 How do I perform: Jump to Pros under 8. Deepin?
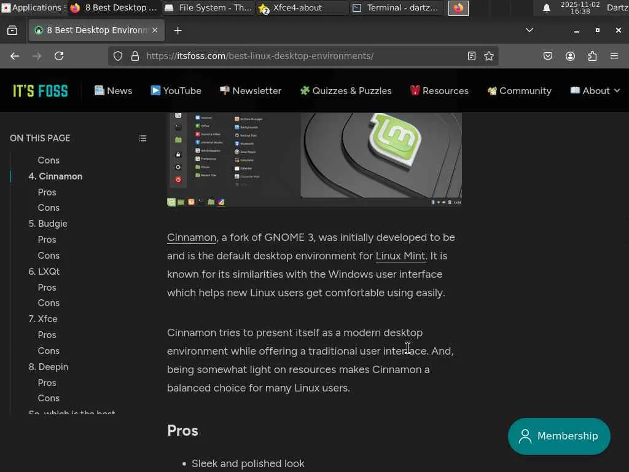47,383
